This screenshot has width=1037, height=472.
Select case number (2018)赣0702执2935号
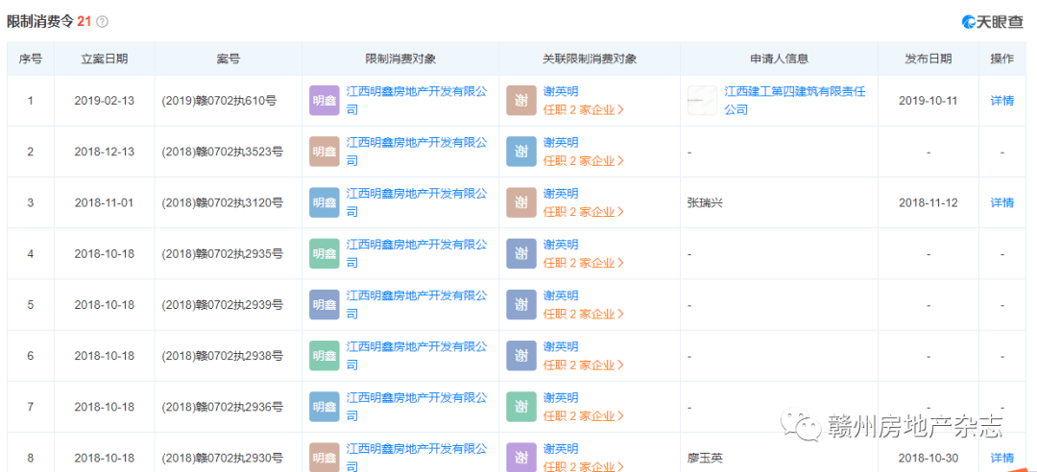[x=222, y=254]
